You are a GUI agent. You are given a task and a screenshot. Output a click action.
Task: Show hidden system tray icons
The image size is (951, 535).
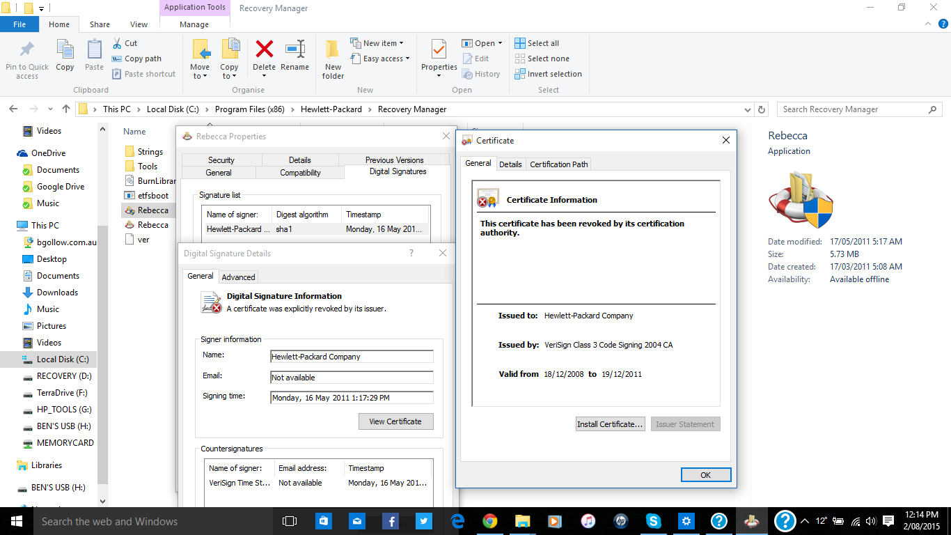pyautogui.click(x=805, y=521)
